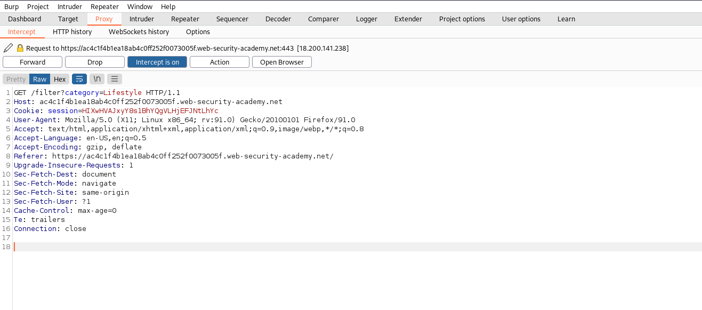Click the Accept-Encoding header line
This screenshot has height=310, width=702.
coord(78,147)
